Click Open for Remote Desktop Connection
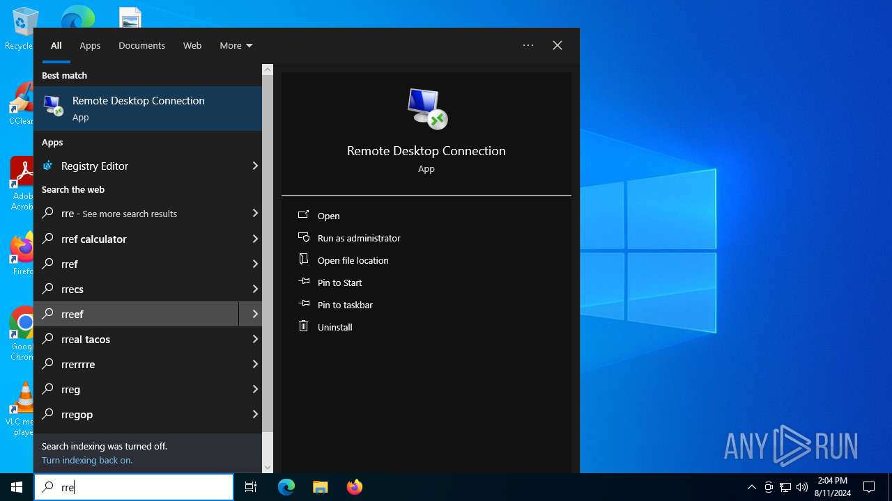The image size is (892, 501). [328, 216]
